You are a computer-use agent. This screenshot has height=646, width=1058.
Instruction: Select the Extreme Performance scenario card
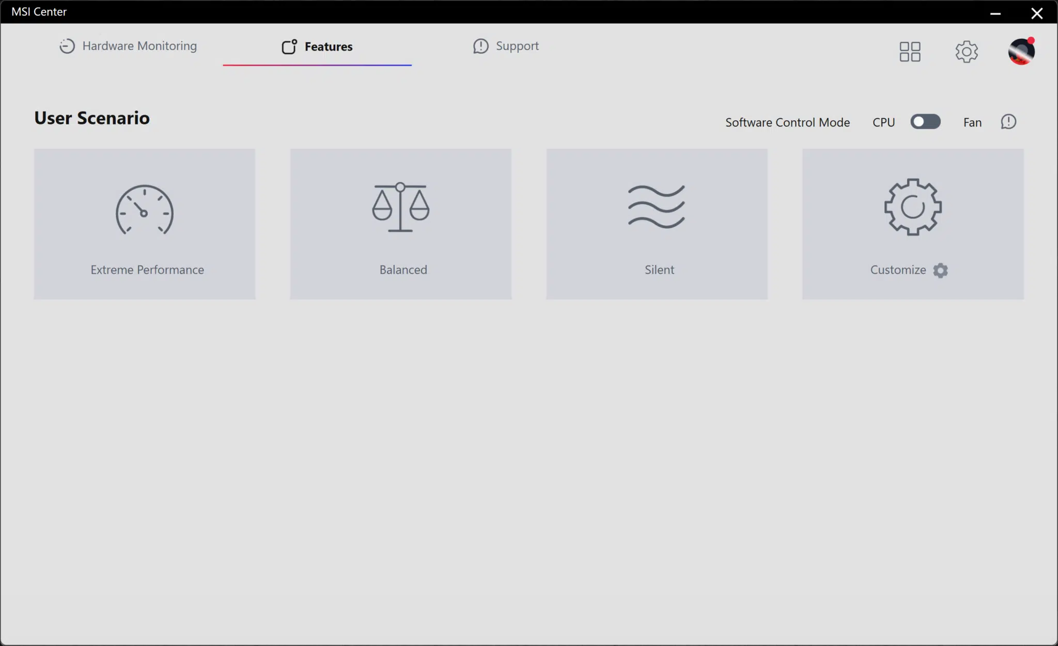(145, 224)
